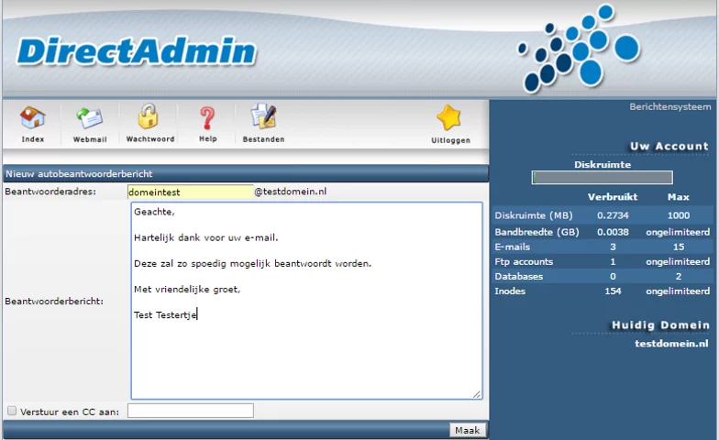Click the Maak button
The width and height of the screenshot is (719, 440).
click(468, 431)
